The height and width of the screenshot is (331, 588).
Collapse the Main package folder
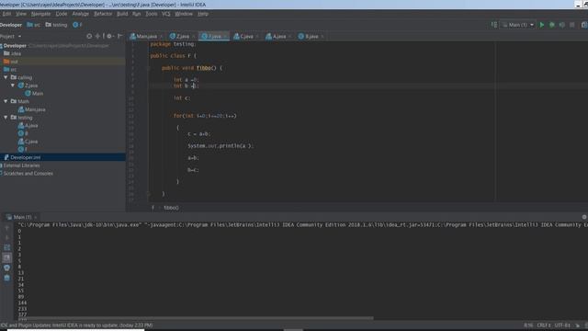point(6,101)
